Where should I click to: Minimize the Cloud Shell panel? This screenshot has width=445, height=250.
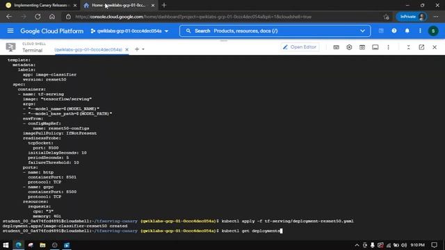point(408,47)
